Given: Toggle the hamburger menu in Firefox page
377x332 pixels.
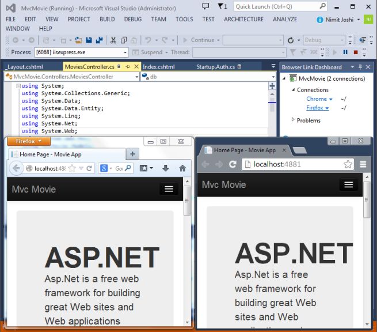Looking at the screenshot, I should click(169, 189).
